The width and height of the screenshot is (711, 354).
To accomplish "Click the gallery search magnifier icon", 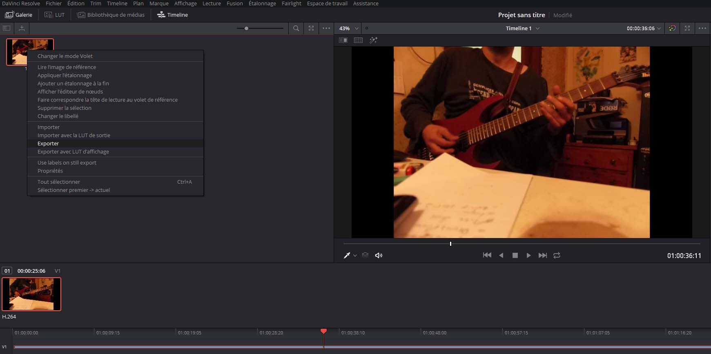I will click(x=296, y=28).
